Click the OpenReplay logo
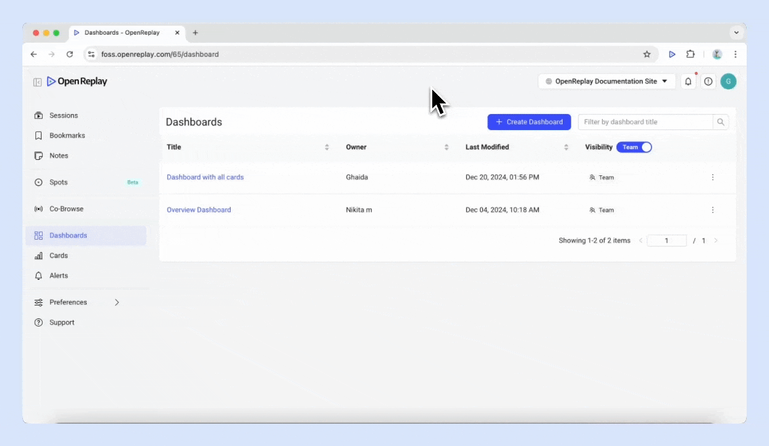 coord(77,81)
